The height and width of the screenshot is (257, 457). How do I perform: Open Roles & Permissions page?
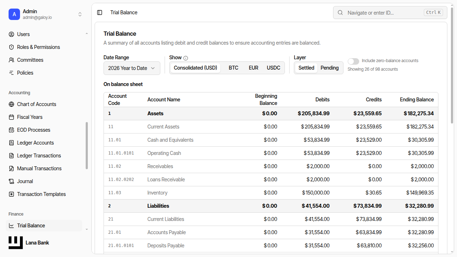point(44,47)
